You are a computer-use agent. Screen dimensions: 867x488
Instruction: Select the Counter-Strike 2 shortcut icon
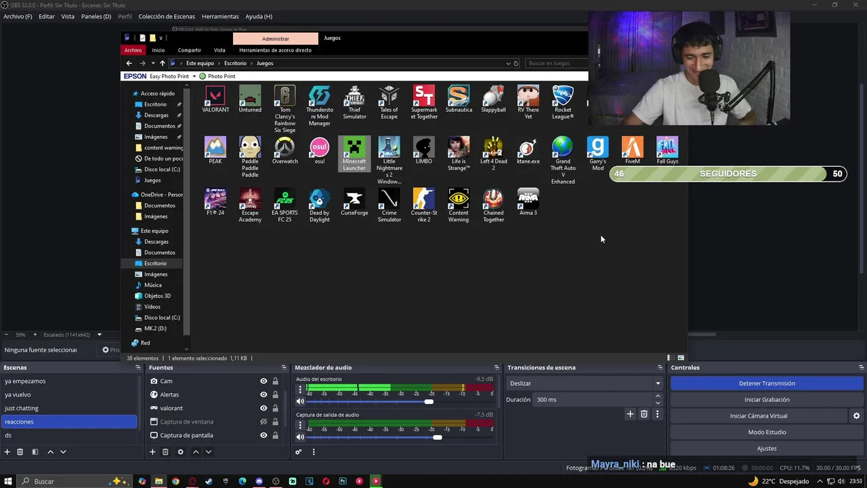pos(424,205)
